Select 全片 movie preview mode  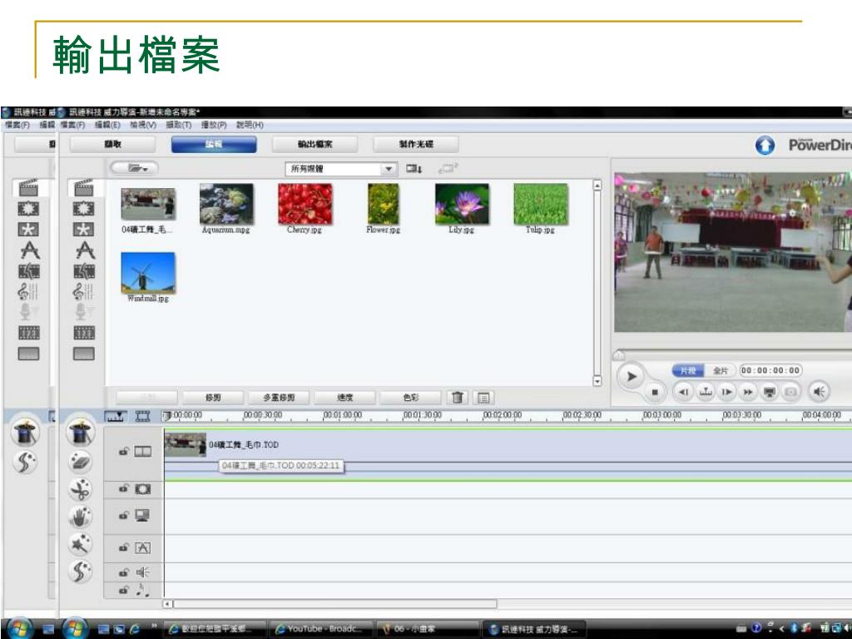[x=720, y=370]
